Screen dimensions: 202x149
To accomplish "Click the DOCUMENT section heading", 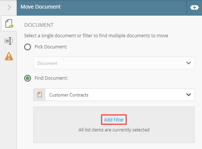I will click(x=39, y=25).
